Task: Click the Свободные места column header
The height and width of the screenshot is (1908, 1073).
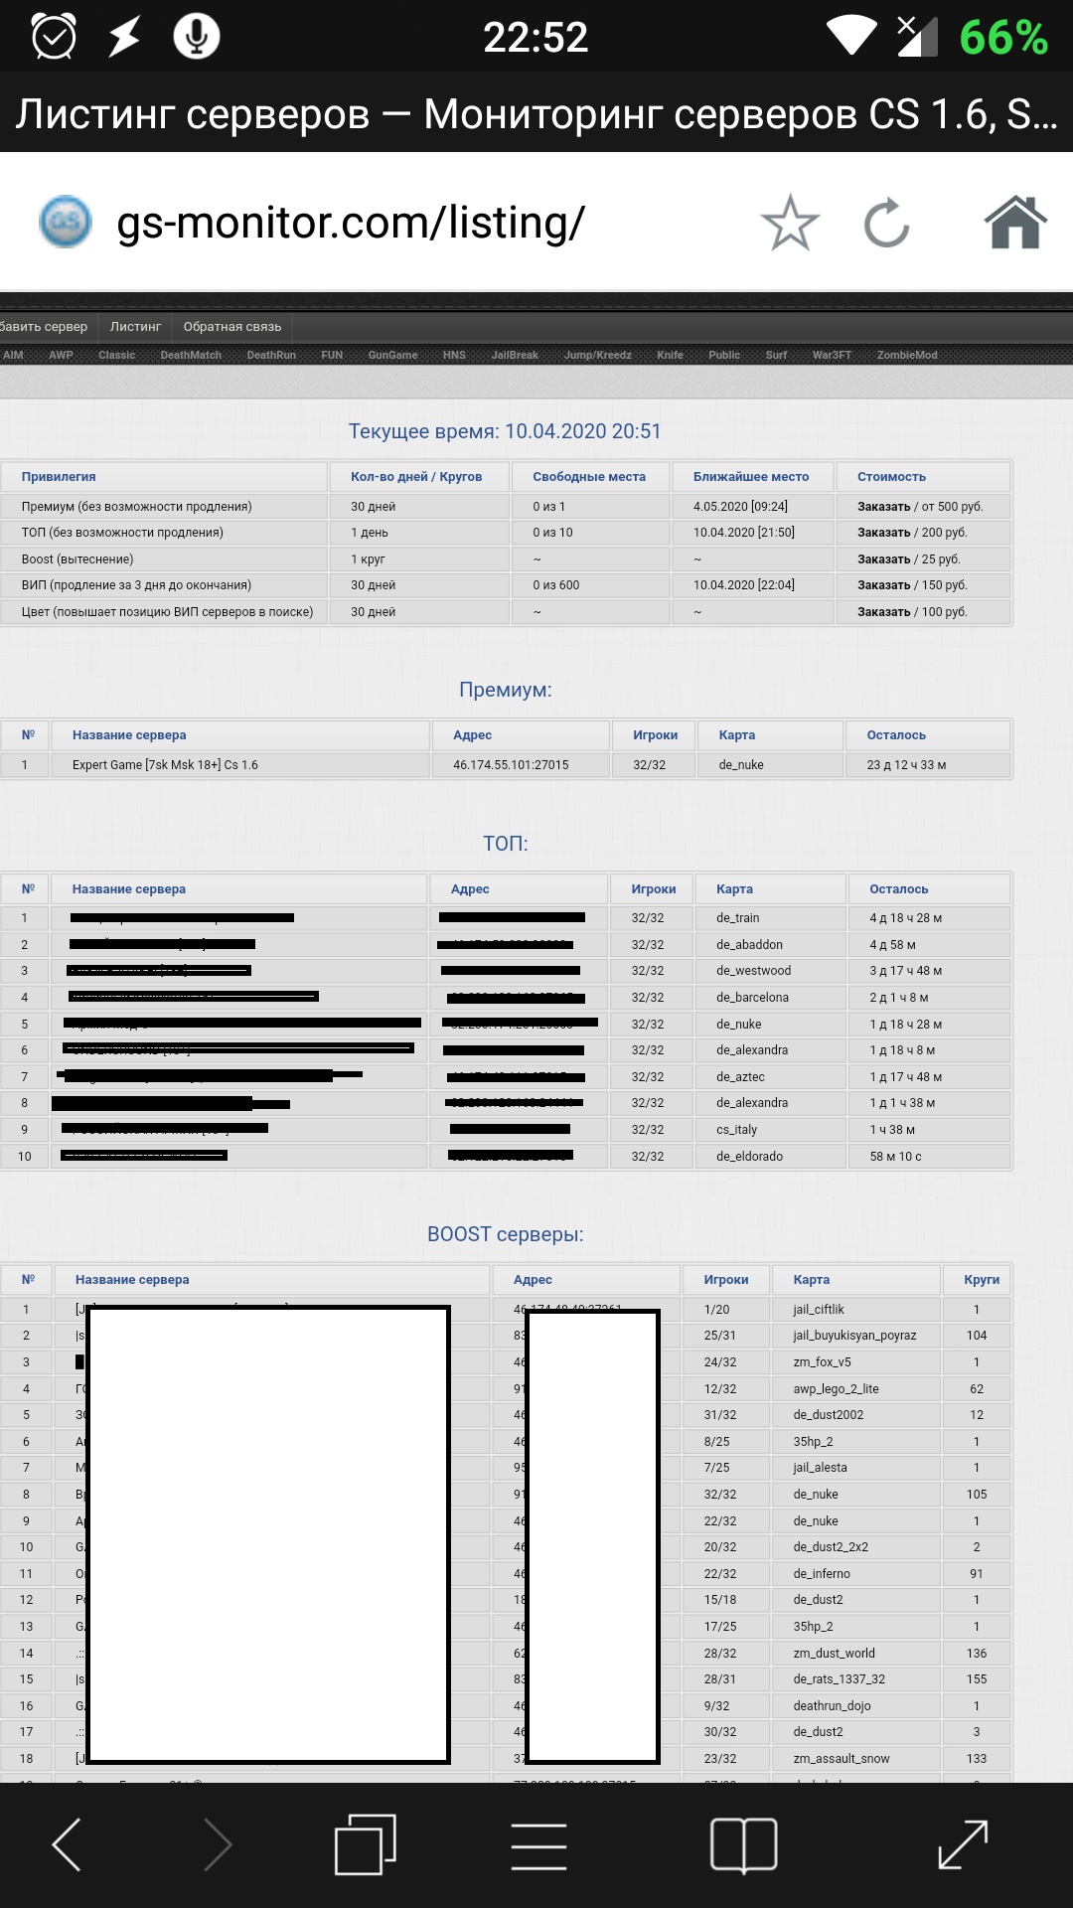Action: click(x=589, y=477)
